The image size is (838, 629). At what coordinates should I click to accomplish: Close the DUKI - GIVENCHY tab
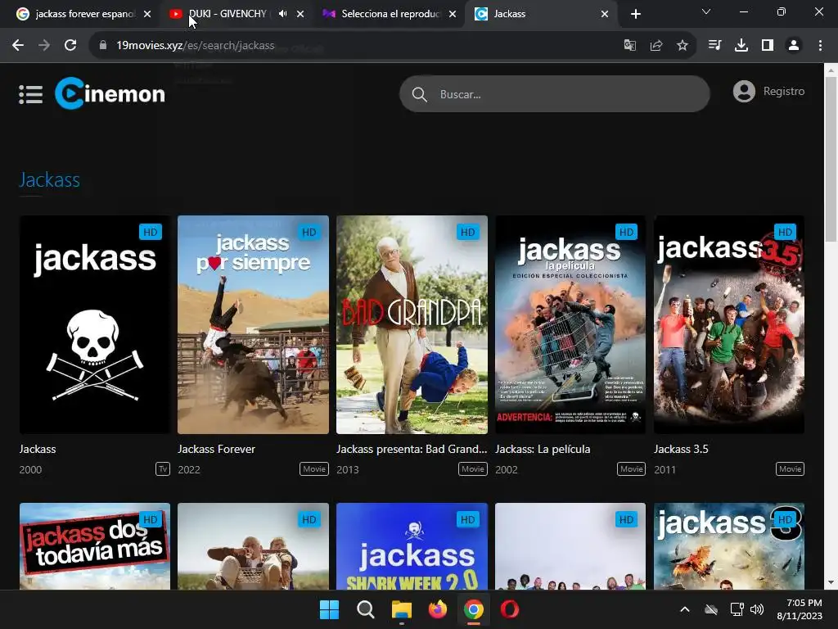click(300, 14)
